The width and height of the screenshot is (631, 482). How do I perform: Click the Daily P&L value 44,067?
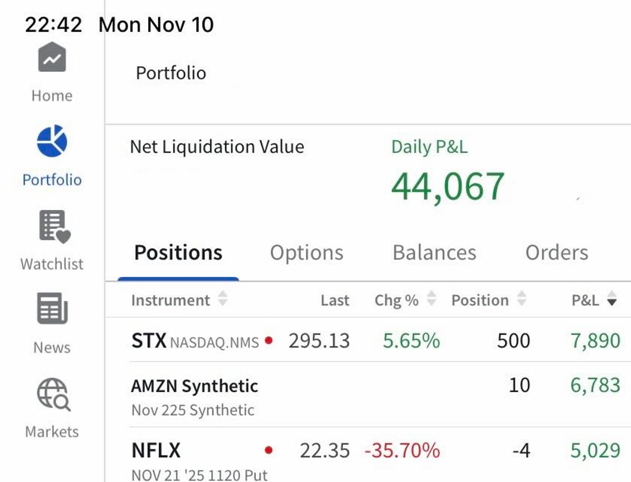coord(448,187)
